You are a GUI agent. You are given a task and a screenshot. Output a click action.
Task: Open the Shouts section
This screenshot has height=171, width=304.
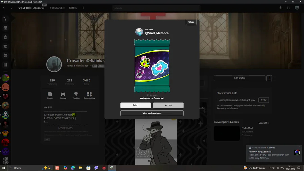pyautogui.click(x=50, y=95)
